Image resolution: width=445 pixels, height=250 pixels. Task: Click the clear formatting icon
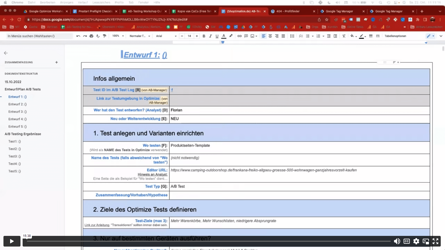[344, 36]
